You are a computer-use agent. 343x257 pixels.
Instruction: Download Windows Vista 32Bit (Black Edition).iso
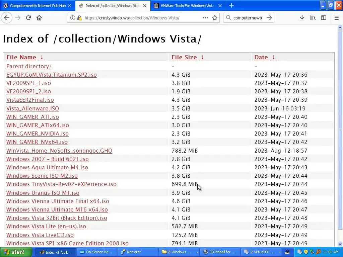(x=57, y=218)
